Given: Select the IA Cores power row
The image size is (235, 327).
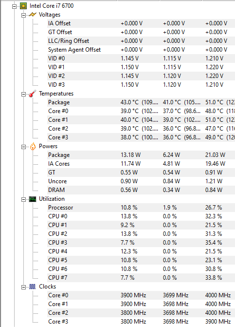Looking at the screenshot, I should click(x=141, y=164).
